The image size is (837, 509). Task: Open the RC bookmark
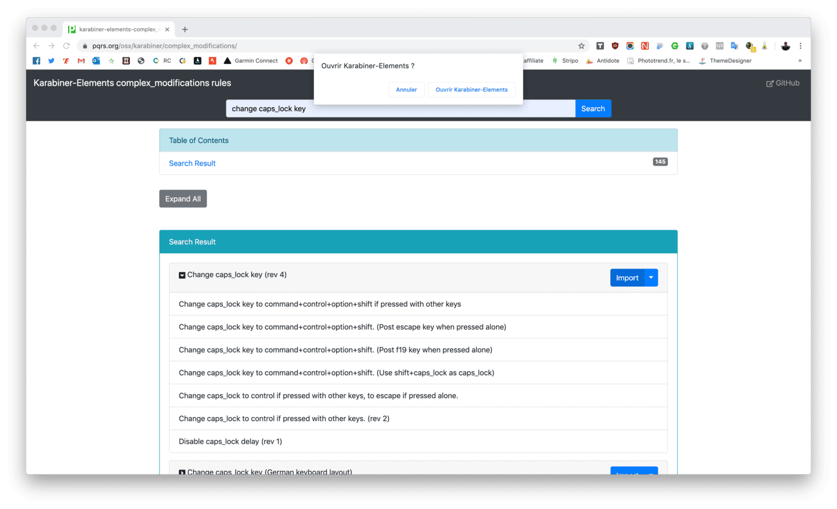[162, 60]
